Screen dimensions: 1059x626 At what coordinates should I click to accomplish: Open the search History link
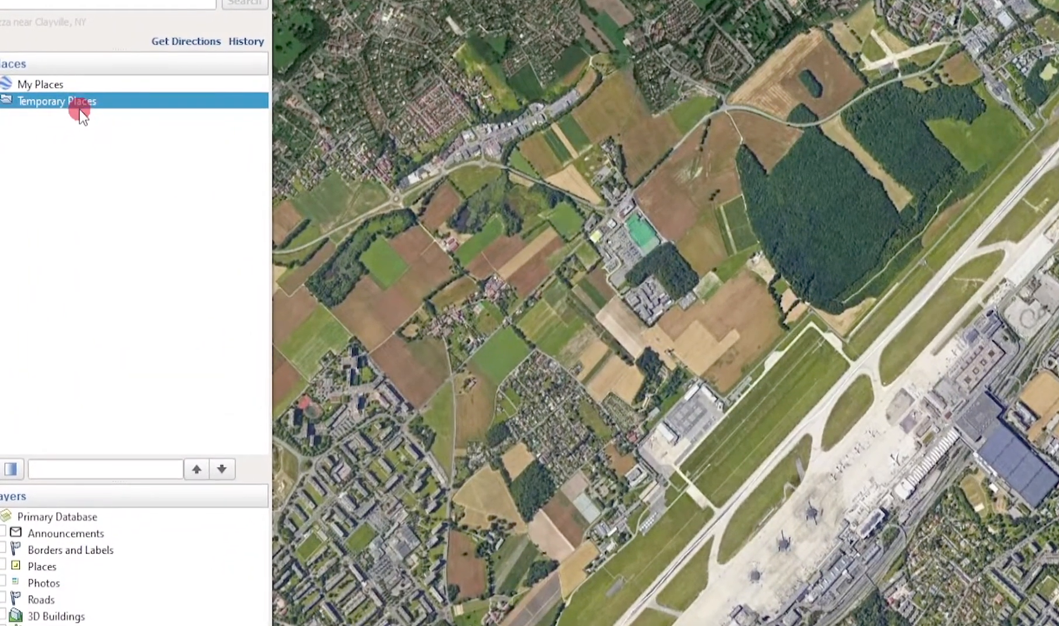tap(246, 41)
